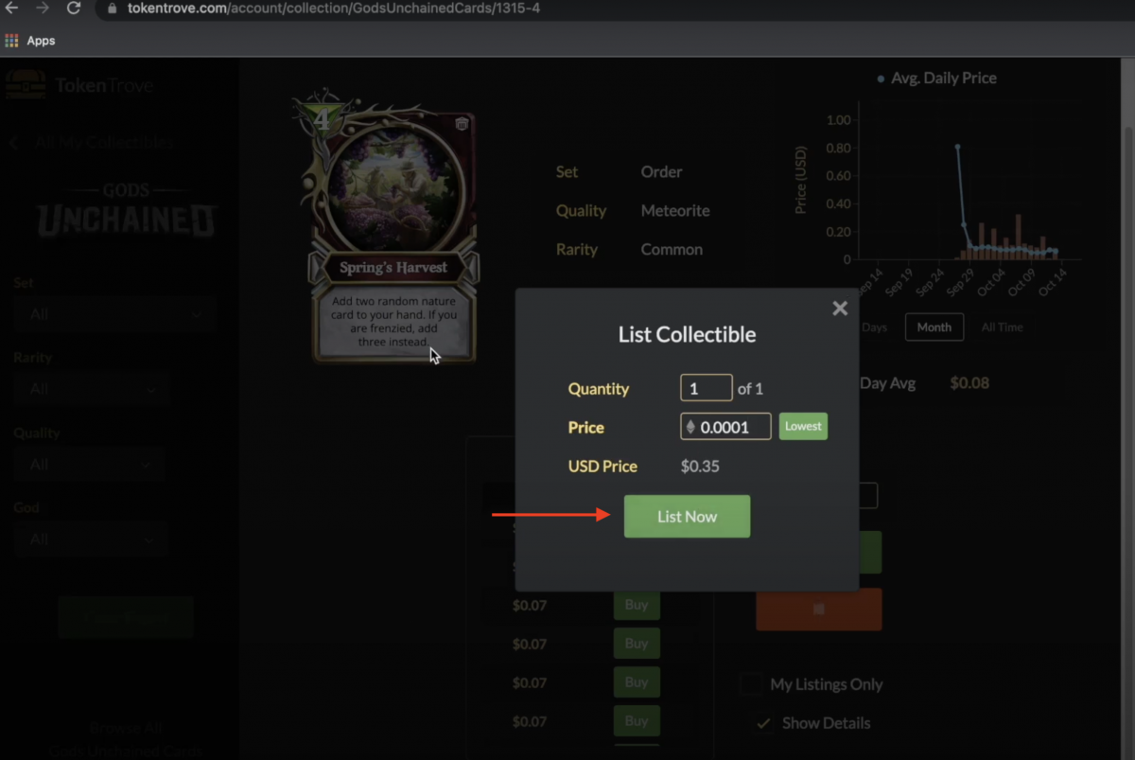This screenshot has width=1135, height=760.
Task: Click the browser forward arrow
Action: (43, 9)
